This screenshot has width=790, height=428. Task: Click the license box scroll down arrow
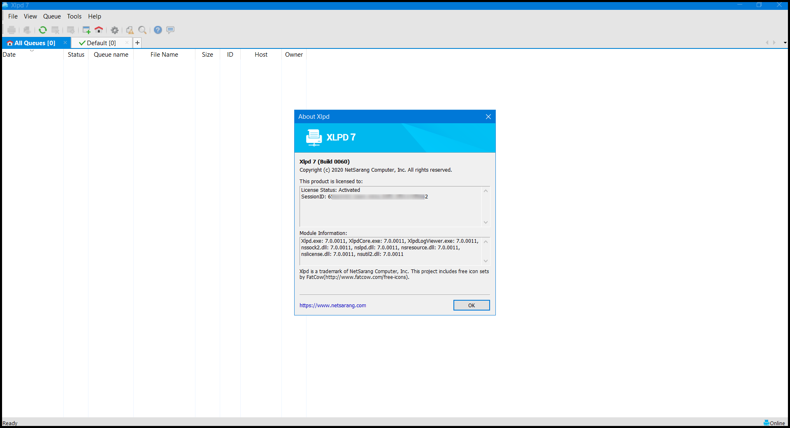pos(486,222)
